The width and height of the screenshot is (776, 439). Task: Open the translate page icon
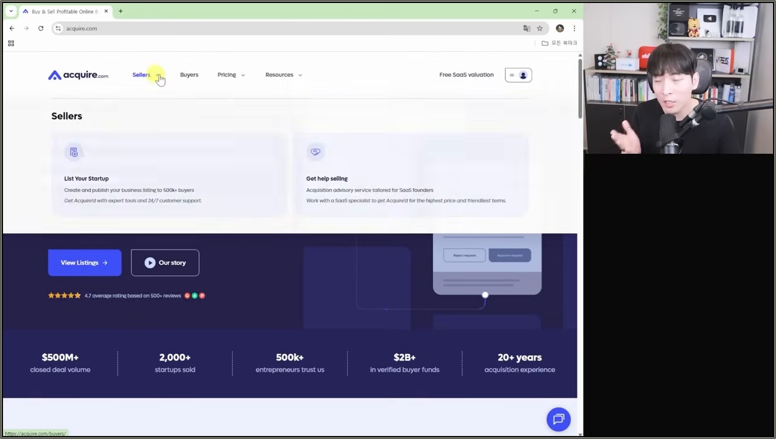[527, 28]
